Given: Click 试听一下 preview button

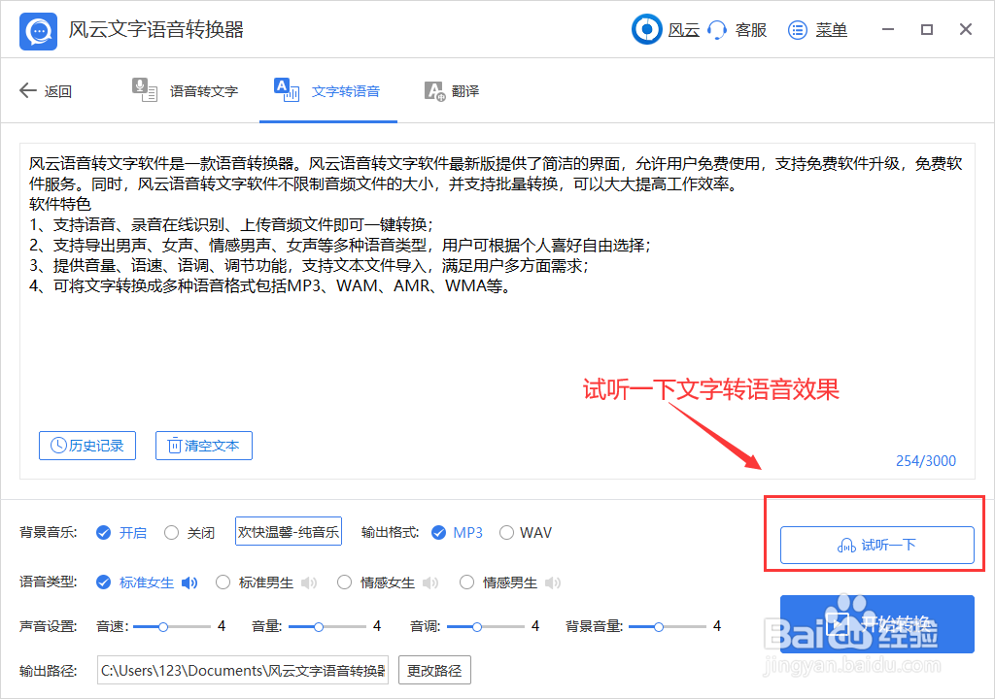Looking at the screenshot, I should (877, 545).
